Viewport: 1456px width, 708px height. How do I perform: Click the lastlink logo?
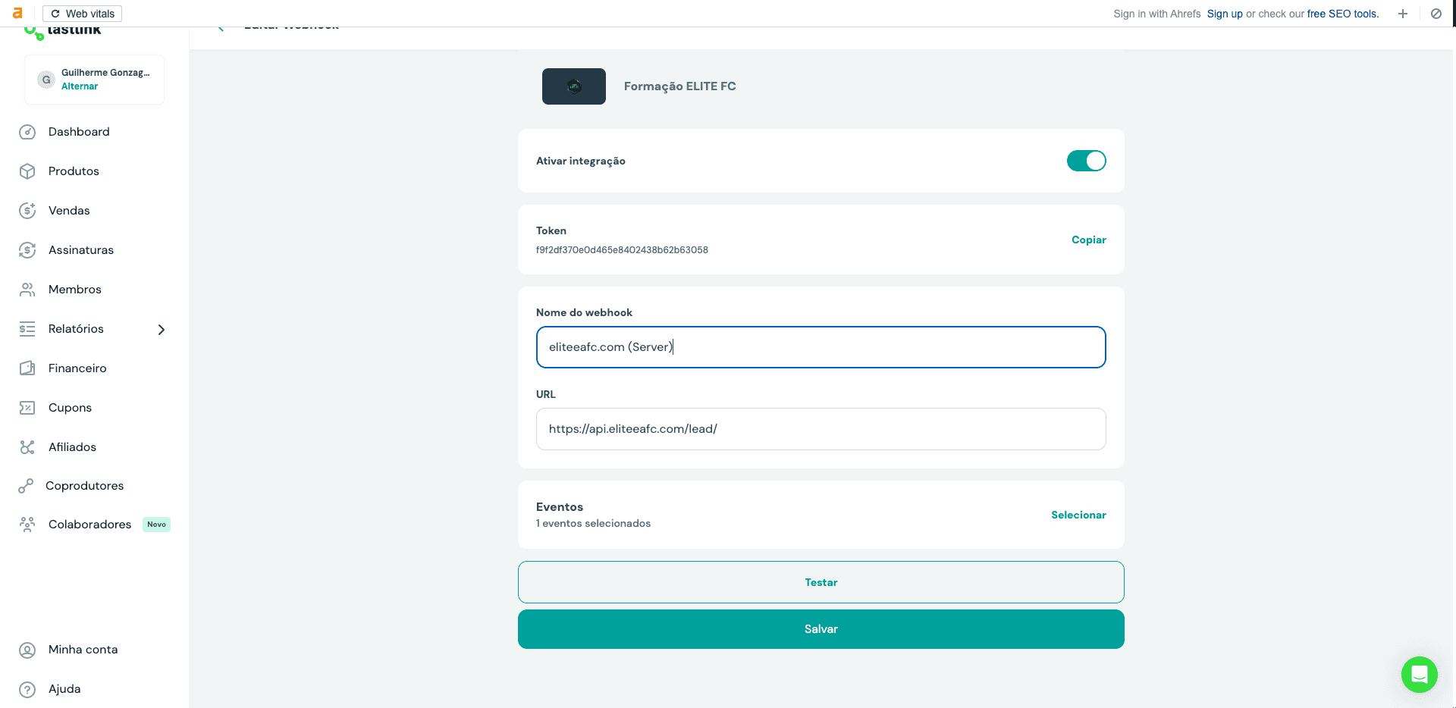pyautogui.click(x=63, y=32)
